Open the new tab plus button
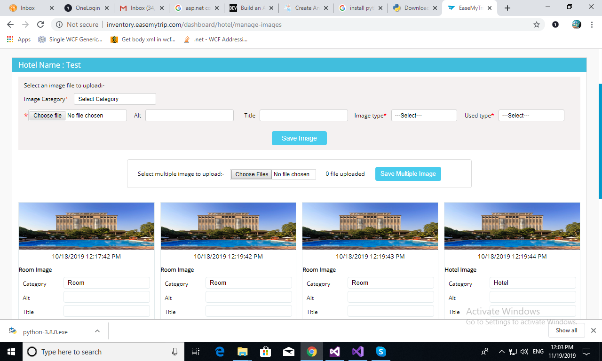This screenshot has width=602, height=361. [x=507, y=8]
